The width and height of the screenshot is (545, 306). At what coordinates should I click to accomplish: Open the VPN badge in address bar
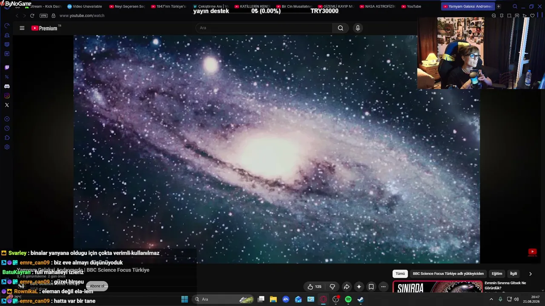(43, 16)
